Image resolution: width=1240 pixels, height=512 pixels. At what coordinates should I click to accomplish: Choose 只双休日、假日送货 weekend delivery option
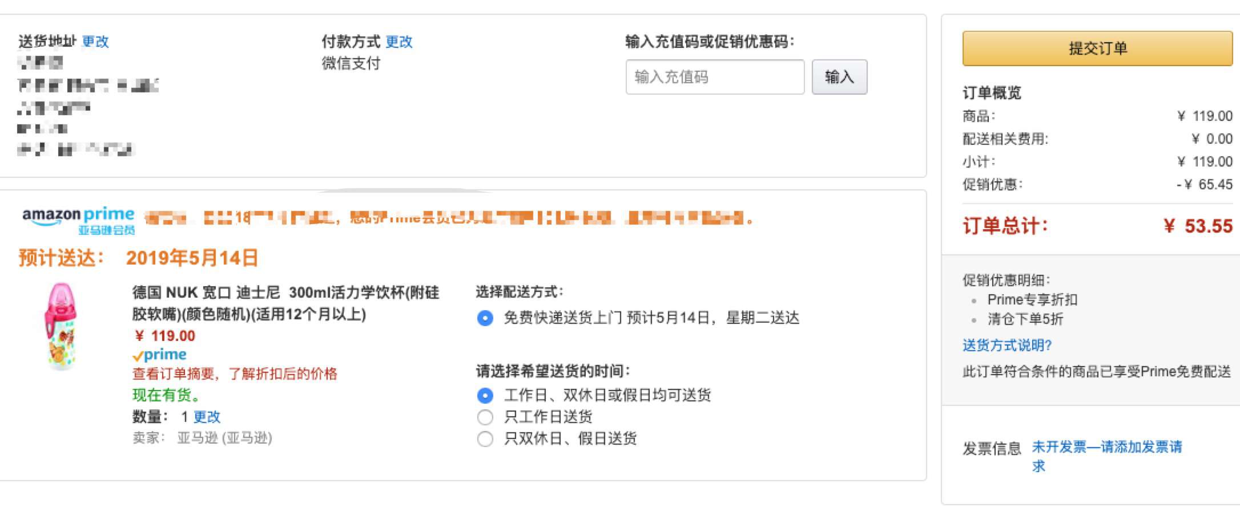point(485,439)
